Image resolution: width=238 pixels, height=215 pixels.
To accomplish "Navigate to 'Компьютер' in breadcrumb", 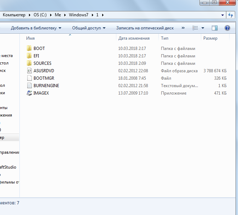I will click(x=14, y=15).
